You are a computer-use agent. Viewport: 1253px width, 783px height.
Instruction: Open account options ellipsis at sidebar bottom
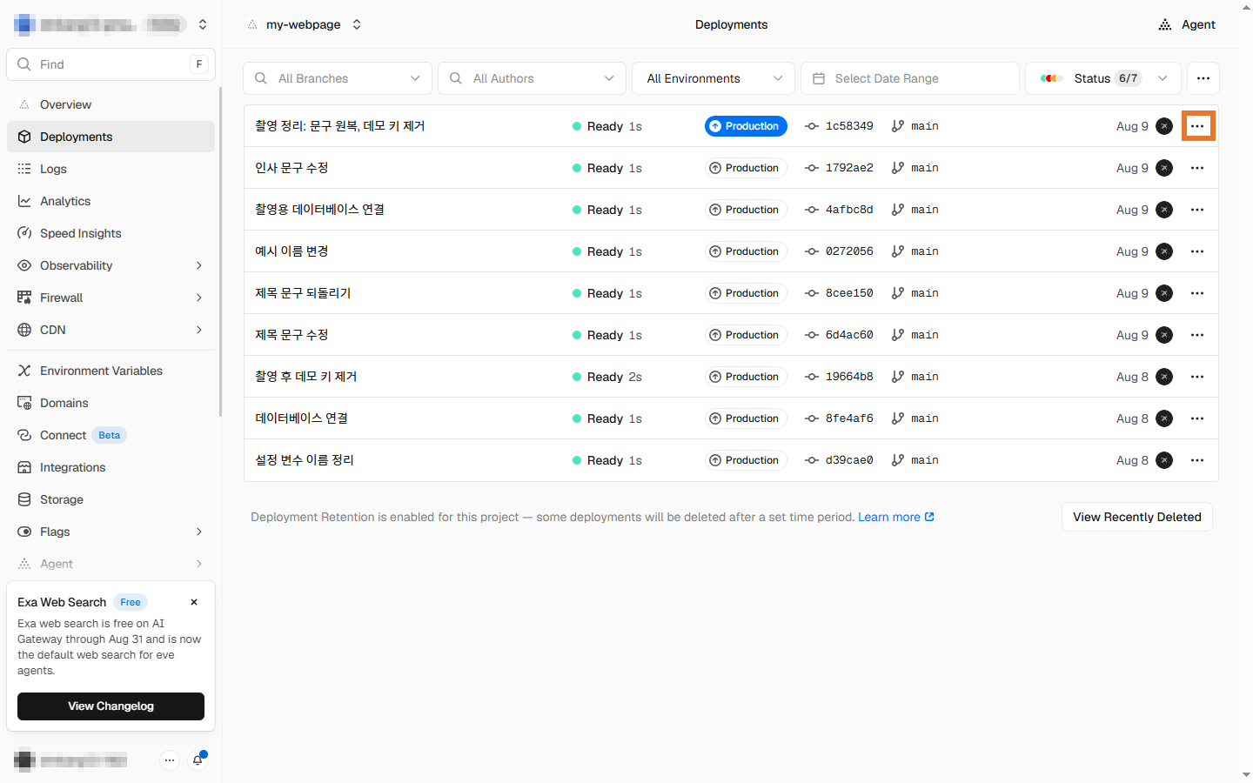[170, 760]
